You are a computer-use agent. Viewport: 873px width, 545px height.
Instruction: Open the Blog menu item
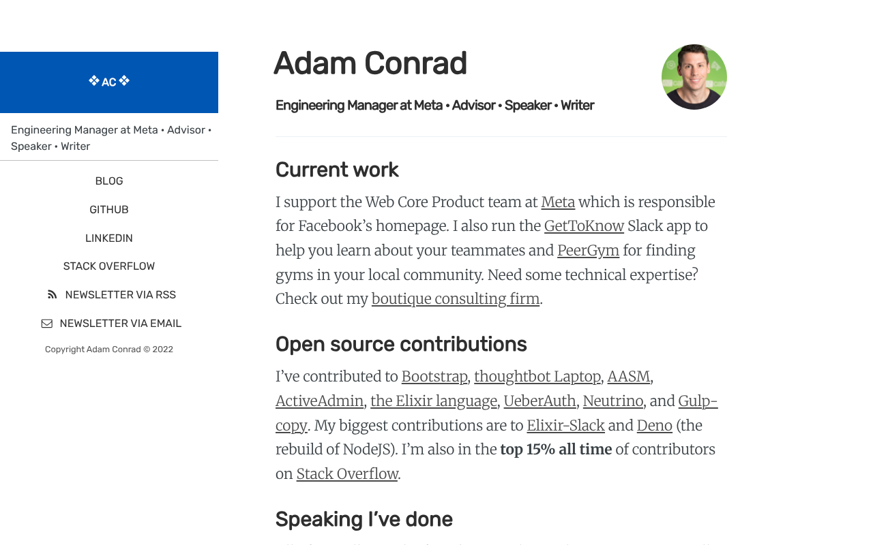tap(109, 181)
